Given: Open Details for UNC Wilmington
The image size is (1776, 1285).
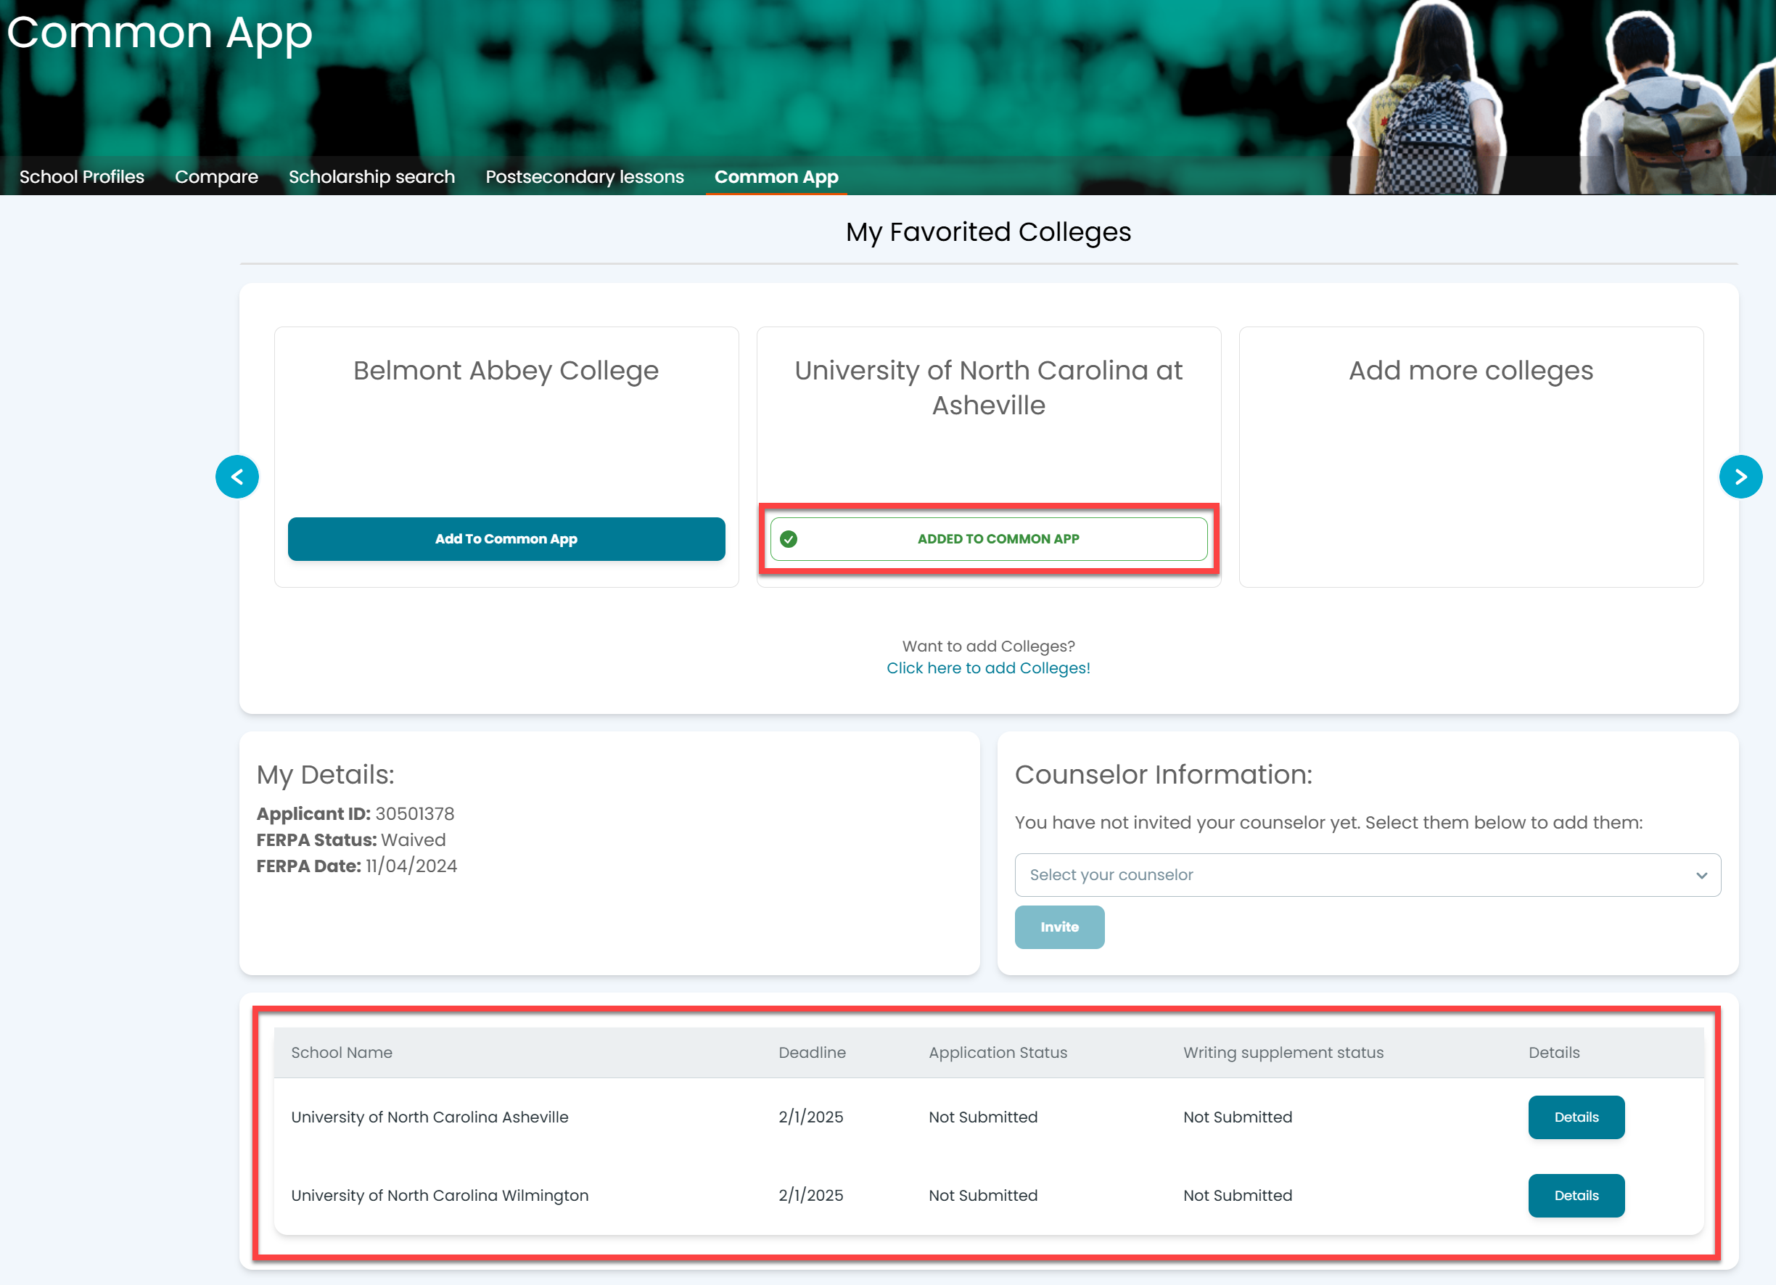Looking at the screenshot, I should (1576, 1196).
